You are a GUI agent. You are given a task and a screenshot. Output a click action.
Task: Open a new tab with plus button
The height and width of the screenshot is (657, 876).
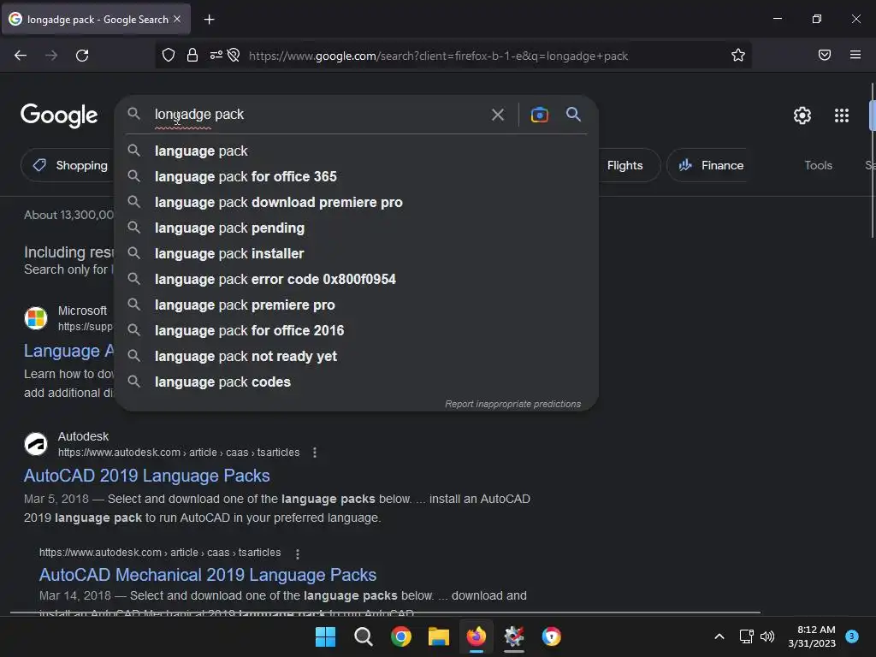coord(209,20)
